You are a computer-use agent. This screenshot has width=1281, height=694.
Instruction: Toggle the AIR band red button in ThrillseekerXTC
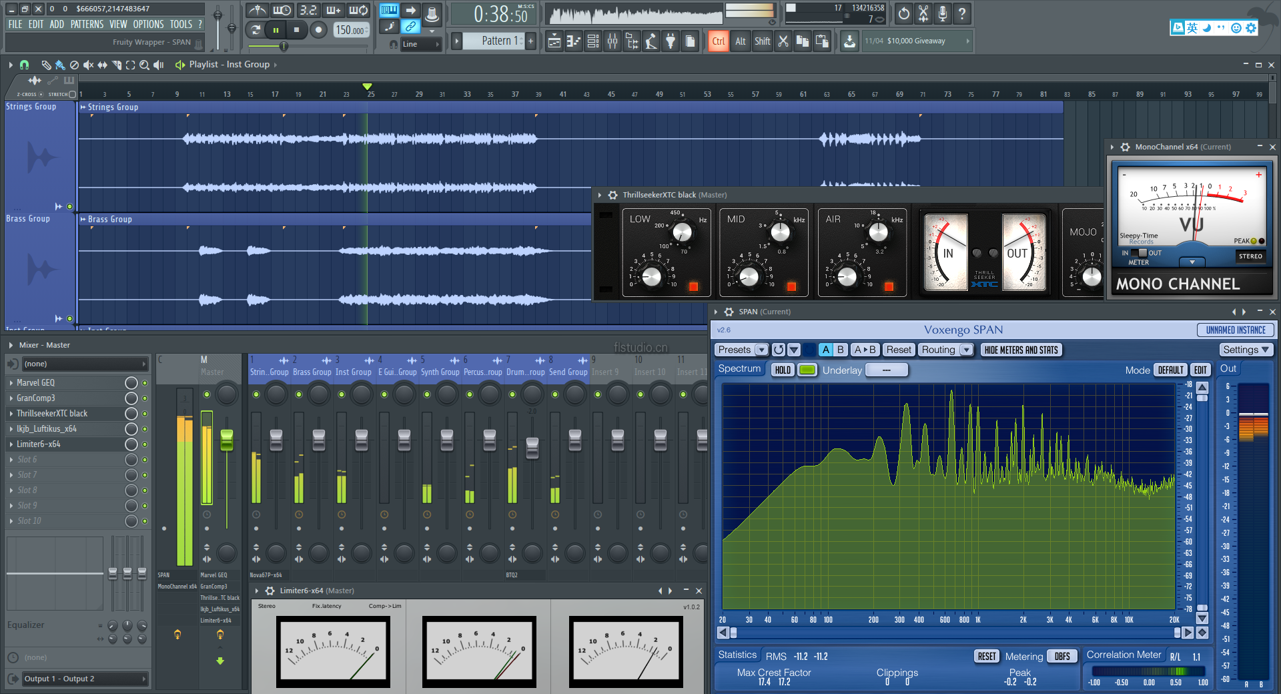889,286
